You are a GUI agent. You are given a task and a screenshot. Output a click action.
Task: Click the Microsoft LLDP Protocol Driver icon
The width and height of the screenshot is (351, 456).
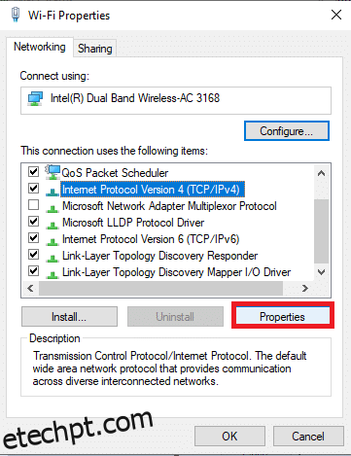(53, 226)
